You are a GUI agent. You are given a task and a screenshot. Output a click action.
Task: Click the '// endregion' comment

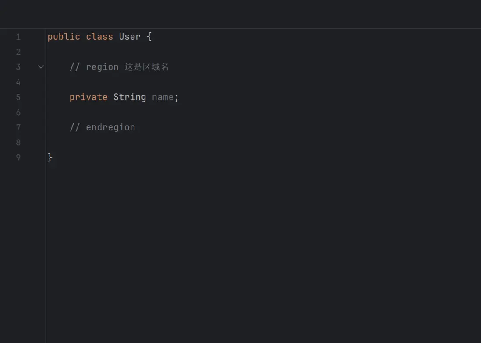point(102,127)
